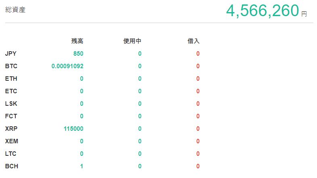Click the ETC currency row label
The image size is (317, 178).
tap(11, 91)
